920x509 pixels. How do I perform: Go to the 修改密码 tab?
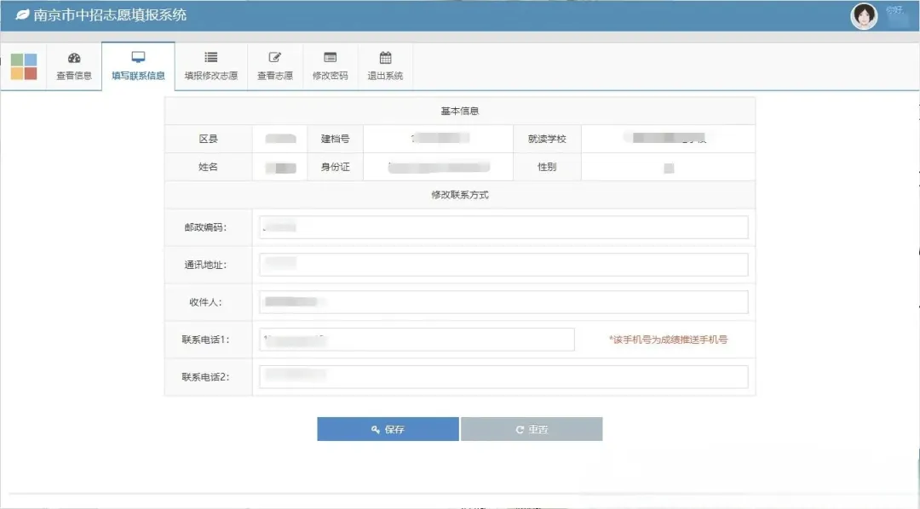[331, 66]
